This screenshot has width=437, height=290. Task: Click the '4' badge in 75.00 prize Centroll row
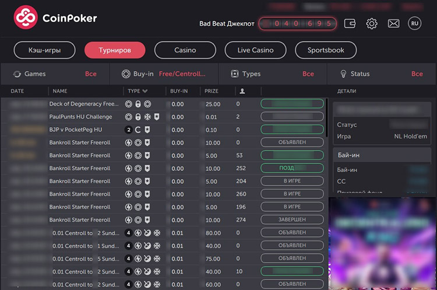pyautogui.click(x=129, y=258)
